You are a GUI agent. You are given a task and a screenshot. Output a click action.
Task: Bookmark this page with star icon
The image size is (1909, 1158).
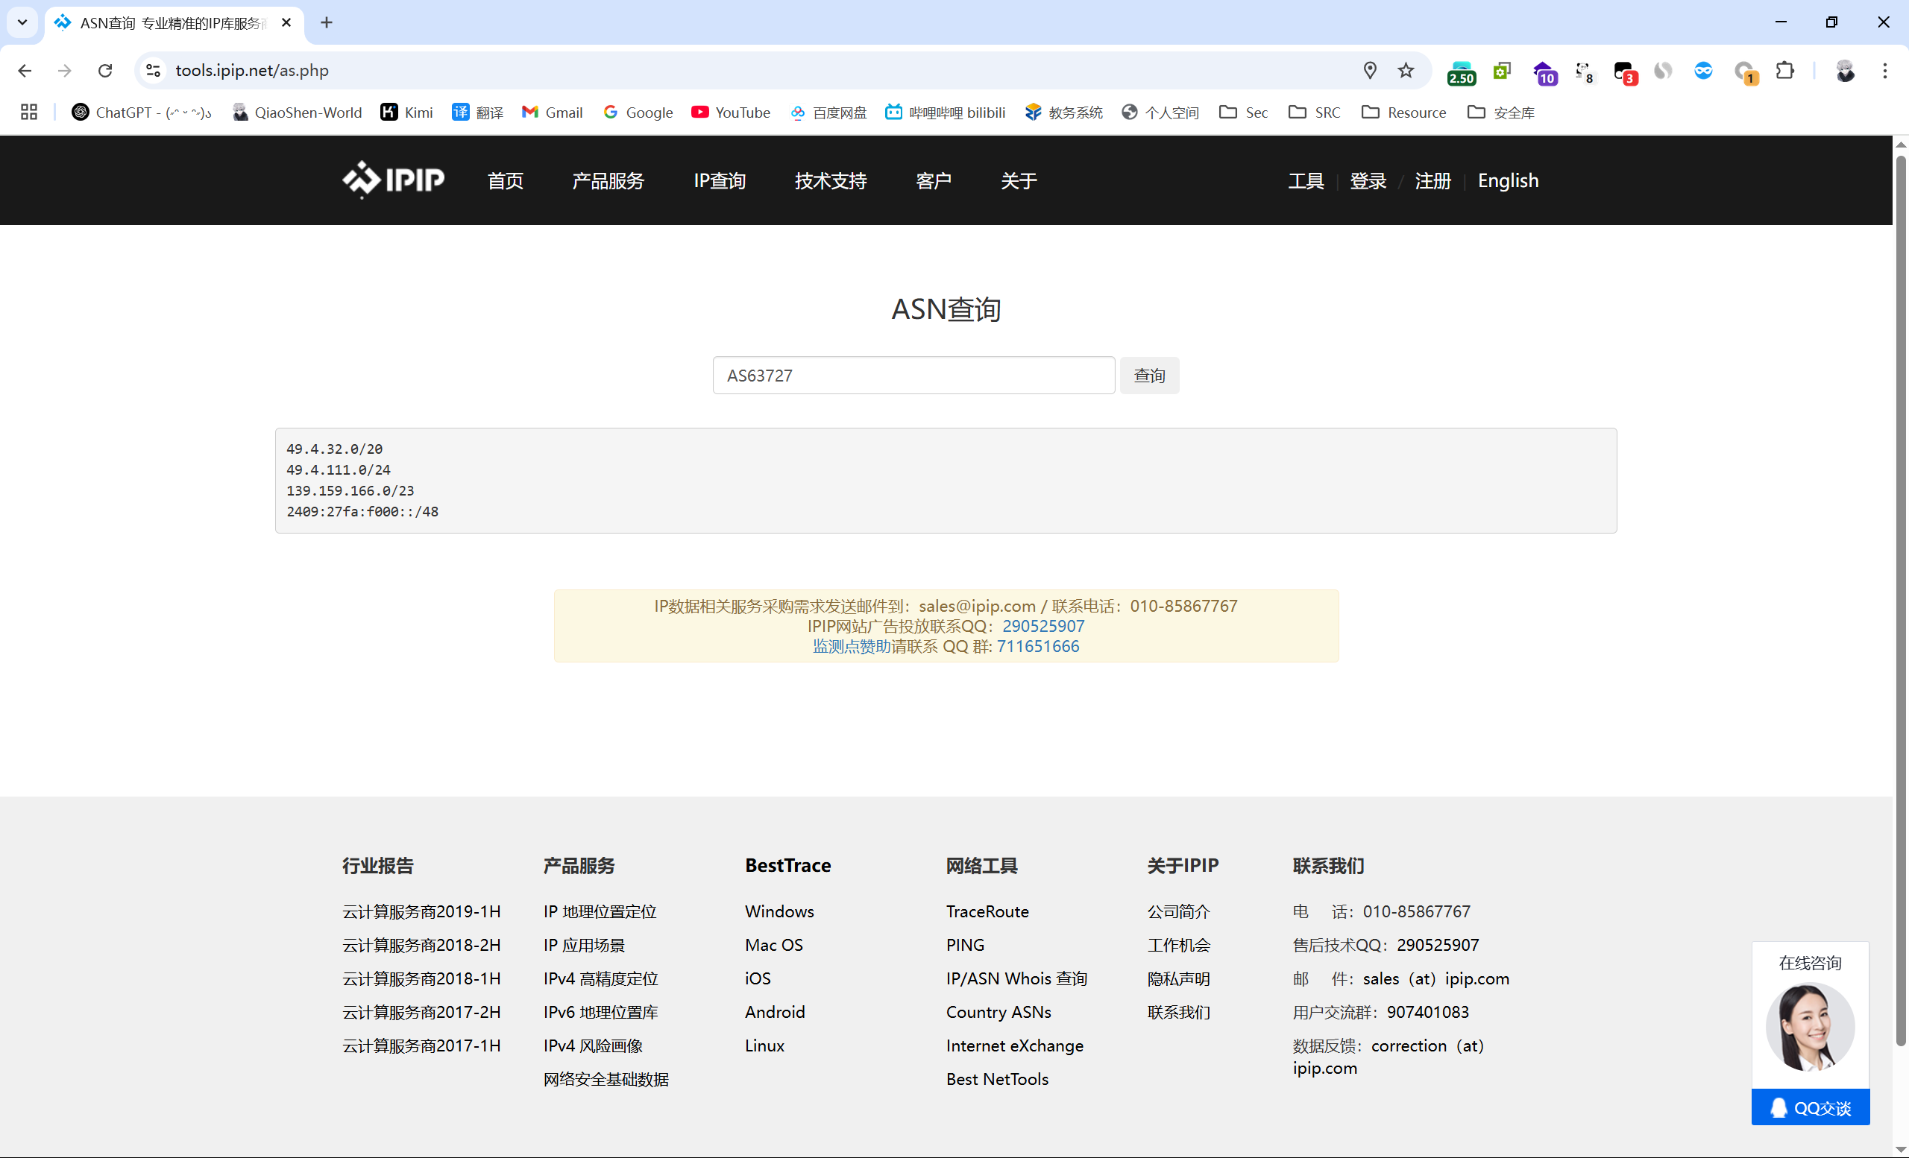pyautogui.click(x=1406, y=71)
